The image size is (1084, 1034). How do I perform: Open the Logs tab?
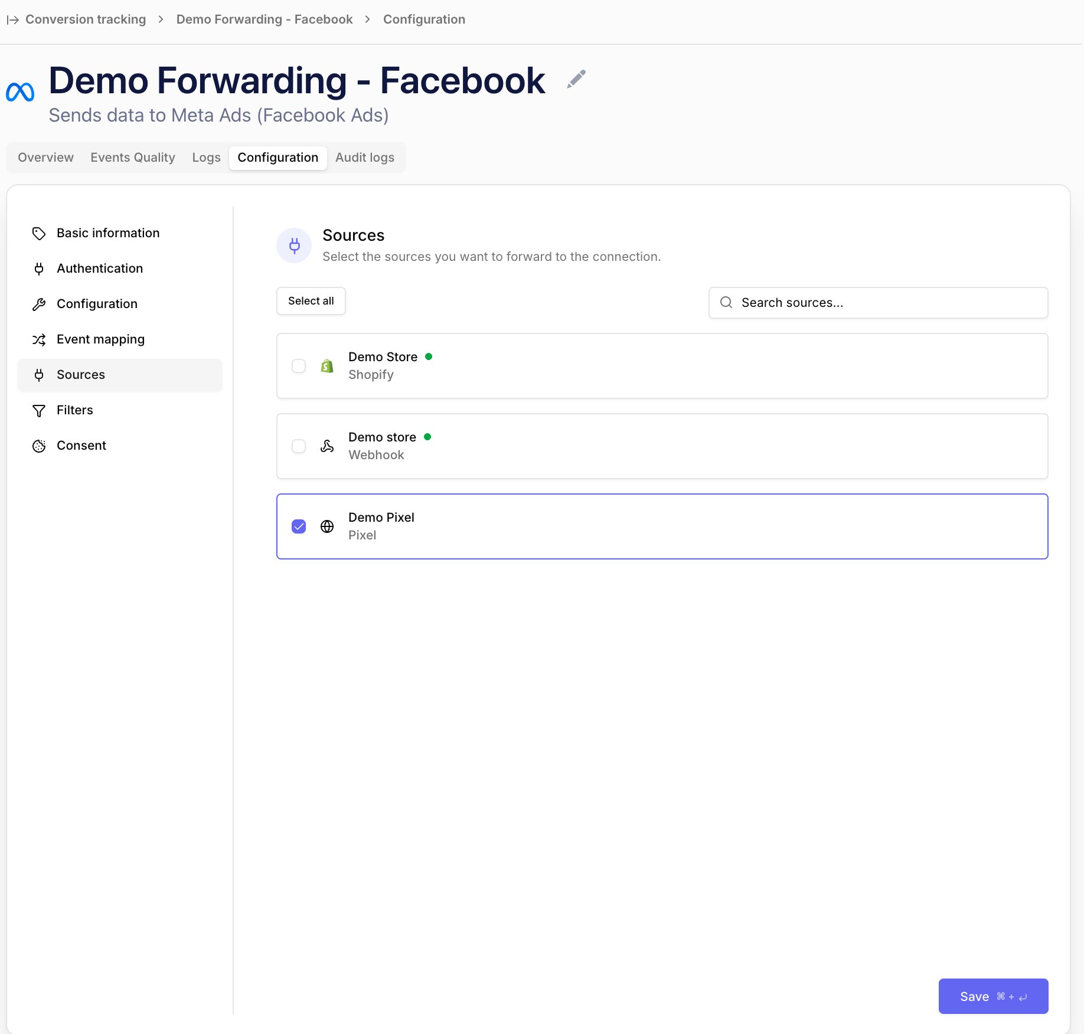(x=206, y=158)
